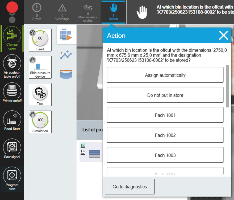The width and height of the screenshot is (234, 200).
Task: Open the sparkle line chart icon
Action: [66, 55]
